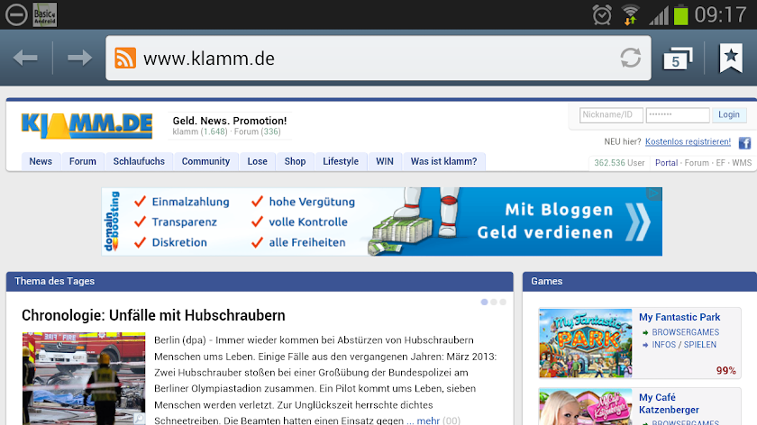Open the Facebook icon next to register link
This screenshot has width=757, height=425.
click(x=744, y=143)
